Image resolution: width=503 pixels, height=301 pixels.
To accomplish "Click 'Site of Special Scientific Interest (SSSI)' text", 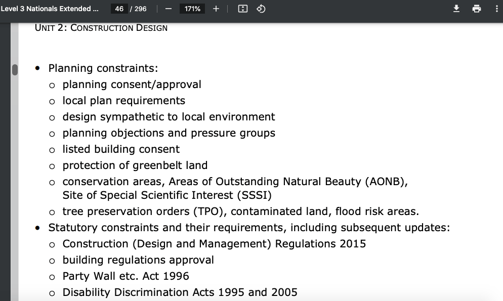I will 167,195.
